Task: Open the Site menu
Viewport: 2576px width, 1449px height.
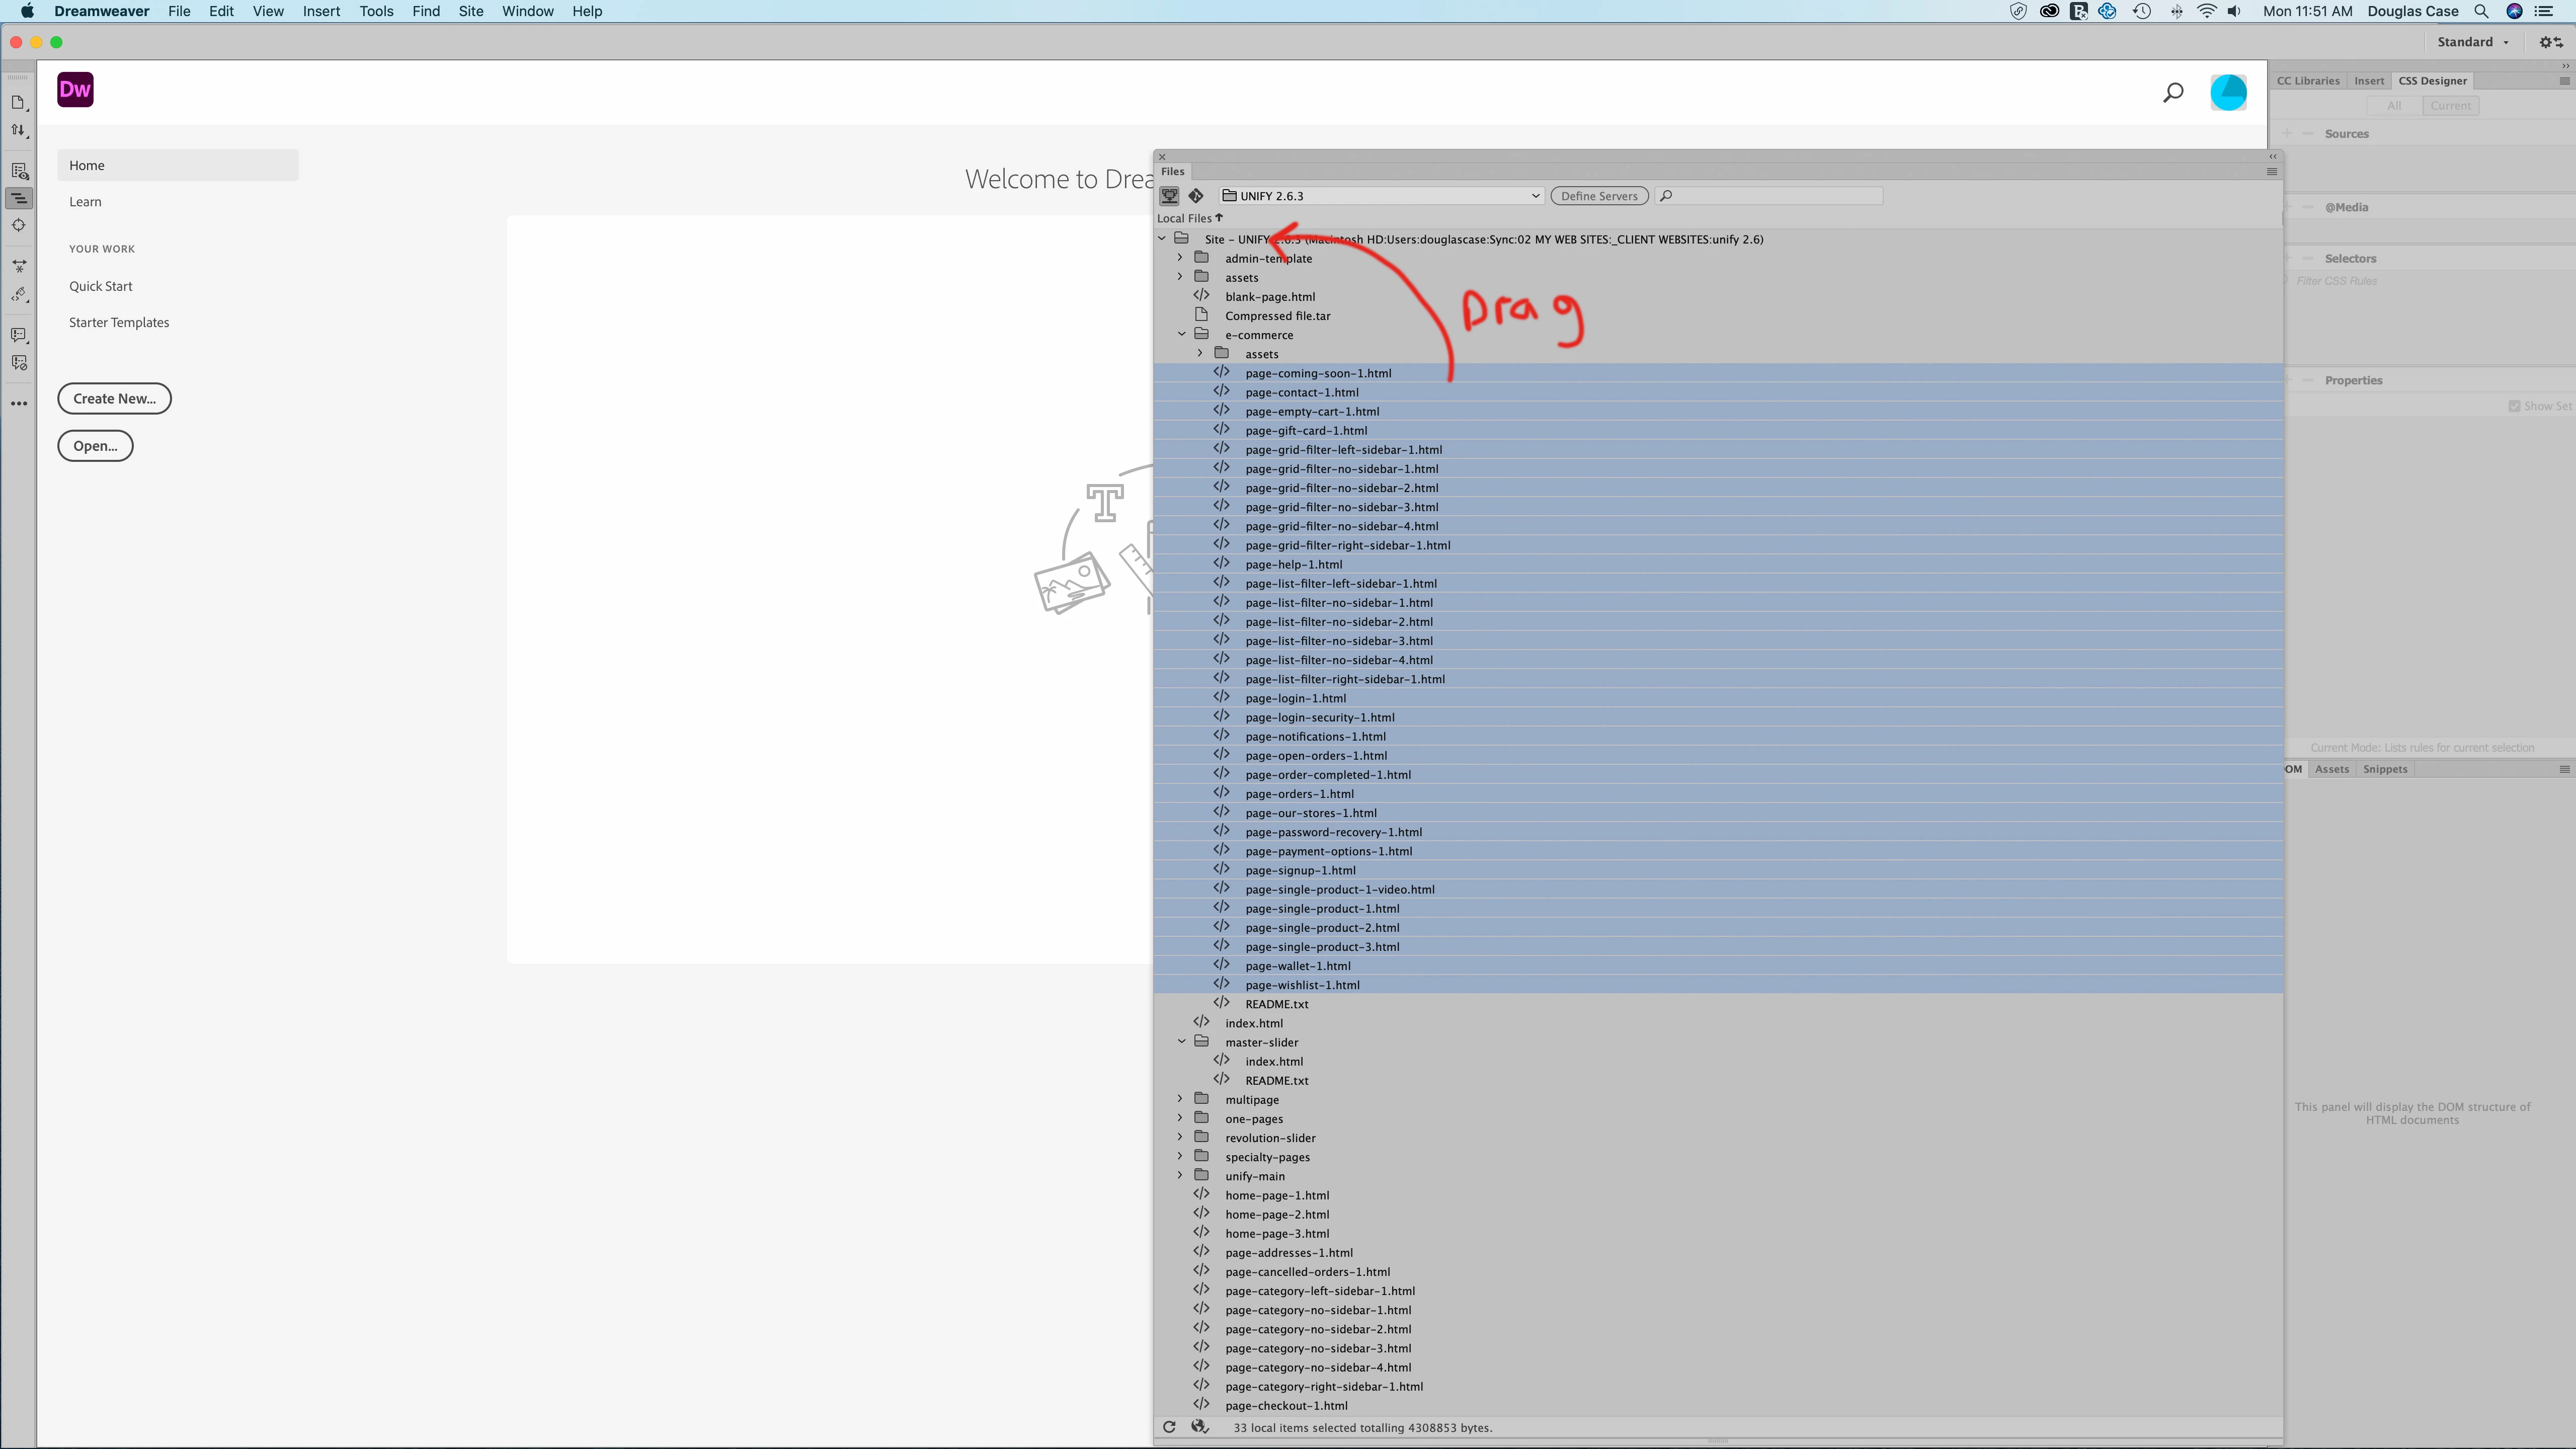Action: tap(470, 11)
